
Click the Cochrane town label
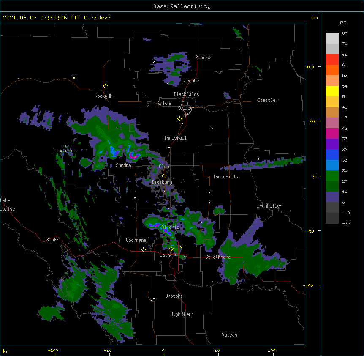[136, 240]
